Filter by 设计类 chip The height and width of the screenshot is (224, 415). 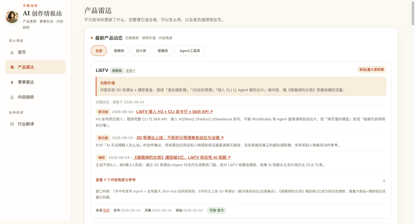141,51
